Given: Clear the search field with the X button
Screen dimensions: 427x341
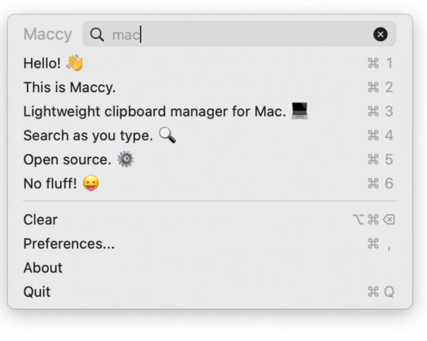Looking at the screenshot, I should pyautogui.click(x=380, y=35).
